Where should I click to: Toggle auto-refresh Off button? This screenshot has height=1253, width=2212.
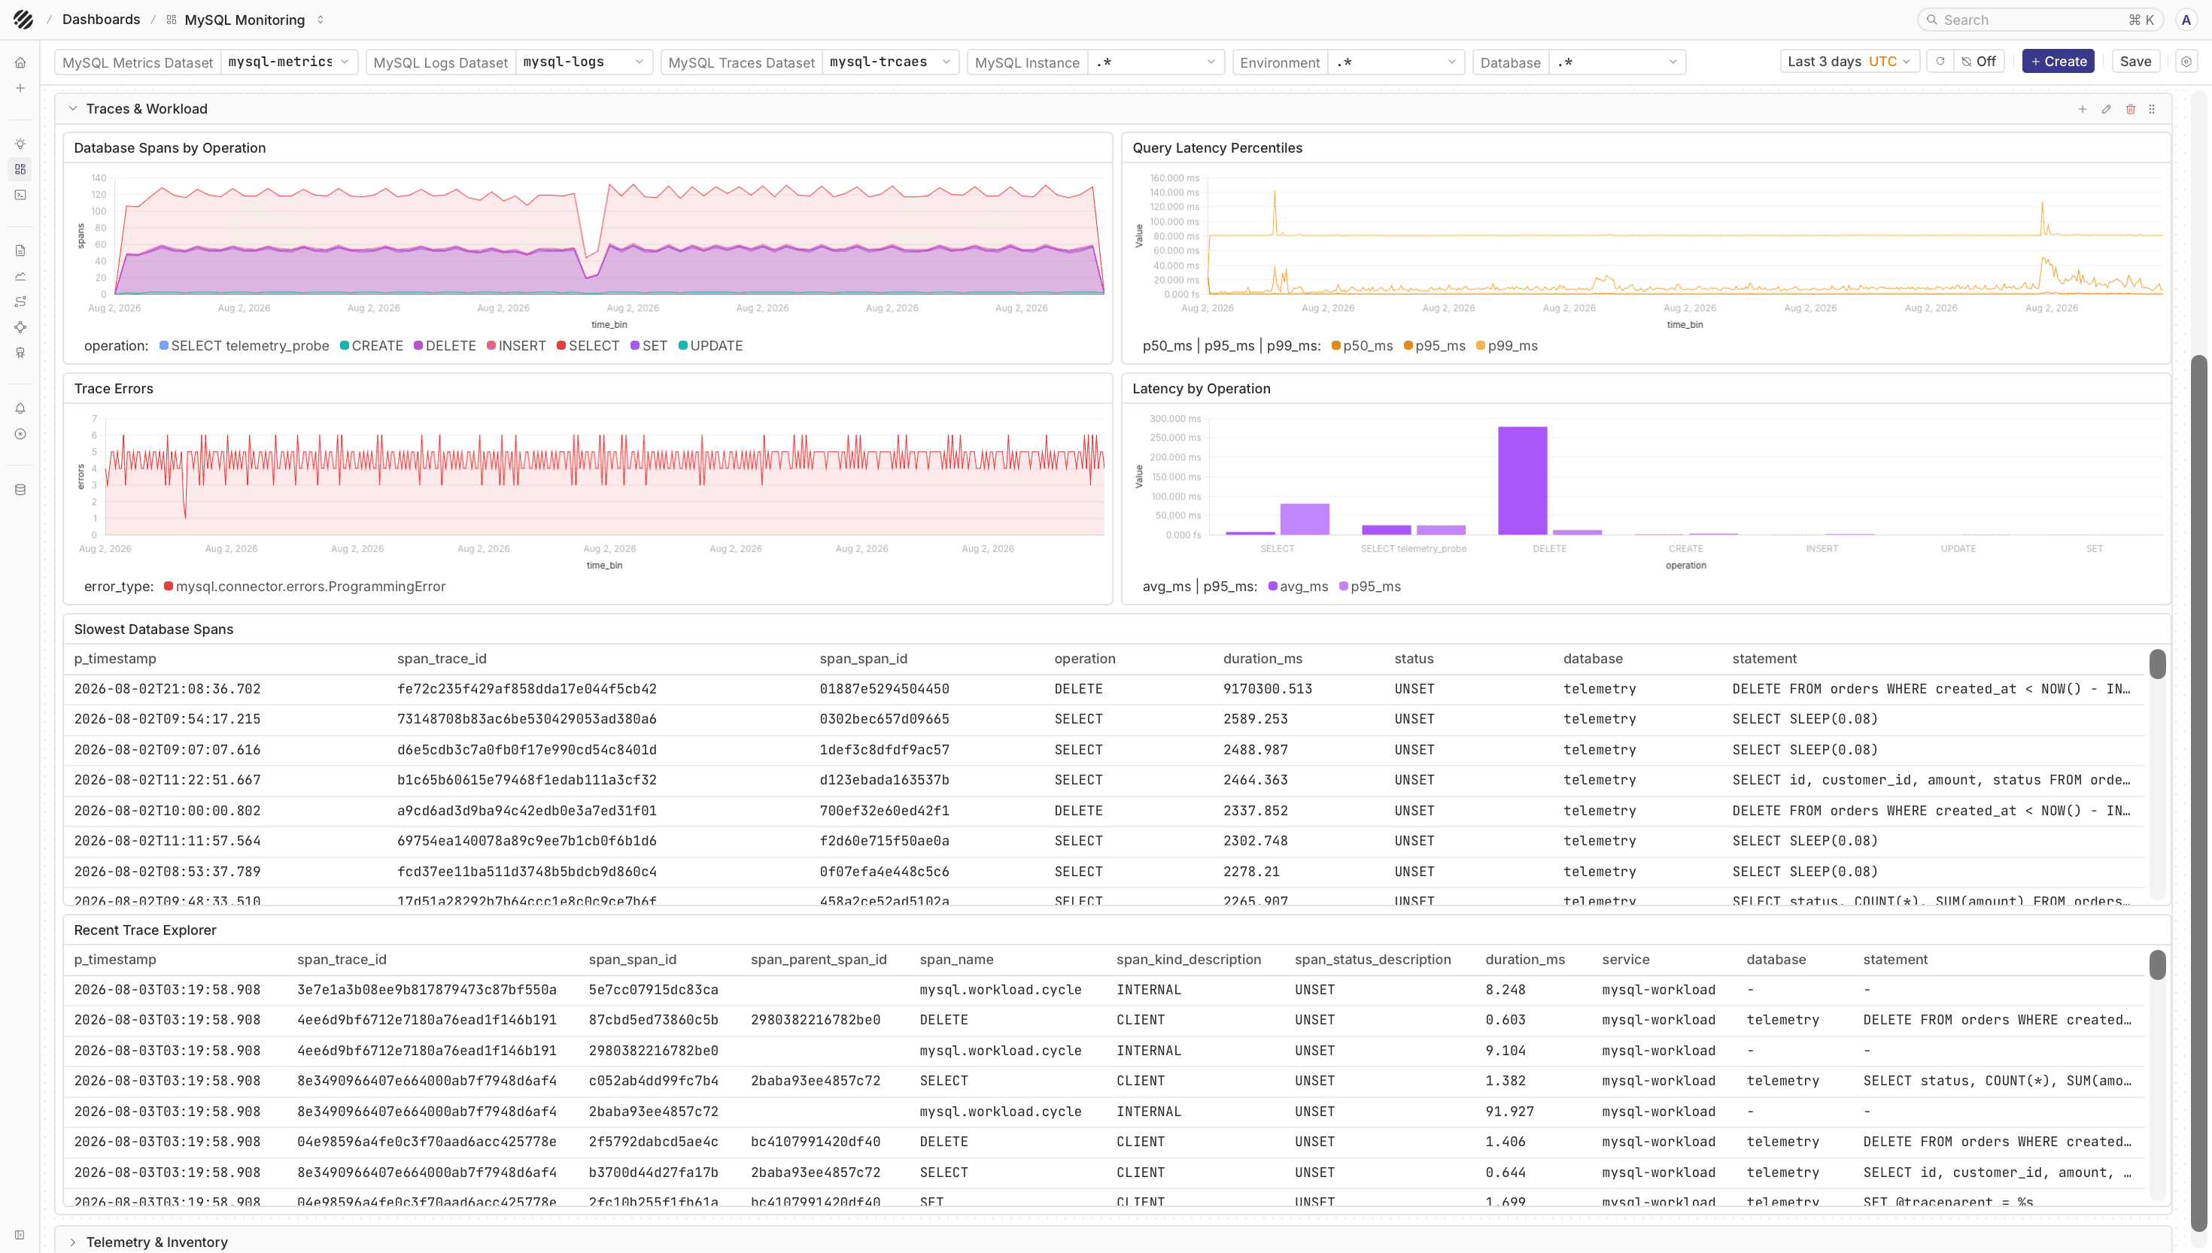pyautogui.click(x=1979, y=61)
